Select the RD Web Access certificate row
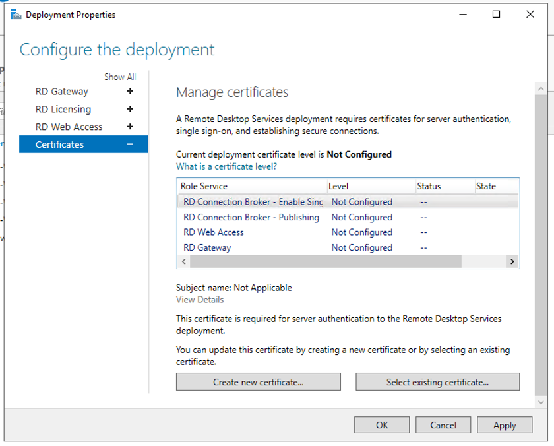This screenshot has width=554, height=446. pos(214,232)
